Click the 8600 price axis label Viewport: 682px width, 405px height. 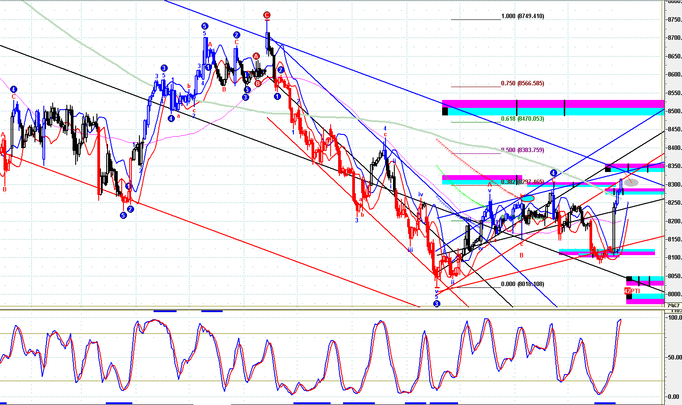(675, 75)
